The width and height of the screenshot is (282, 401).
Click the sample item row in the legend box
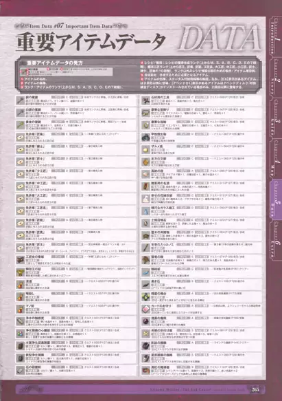click(67, 72)
